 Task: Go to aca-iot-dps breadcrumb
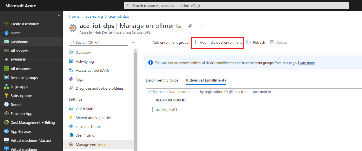click(x=119, y=17)
